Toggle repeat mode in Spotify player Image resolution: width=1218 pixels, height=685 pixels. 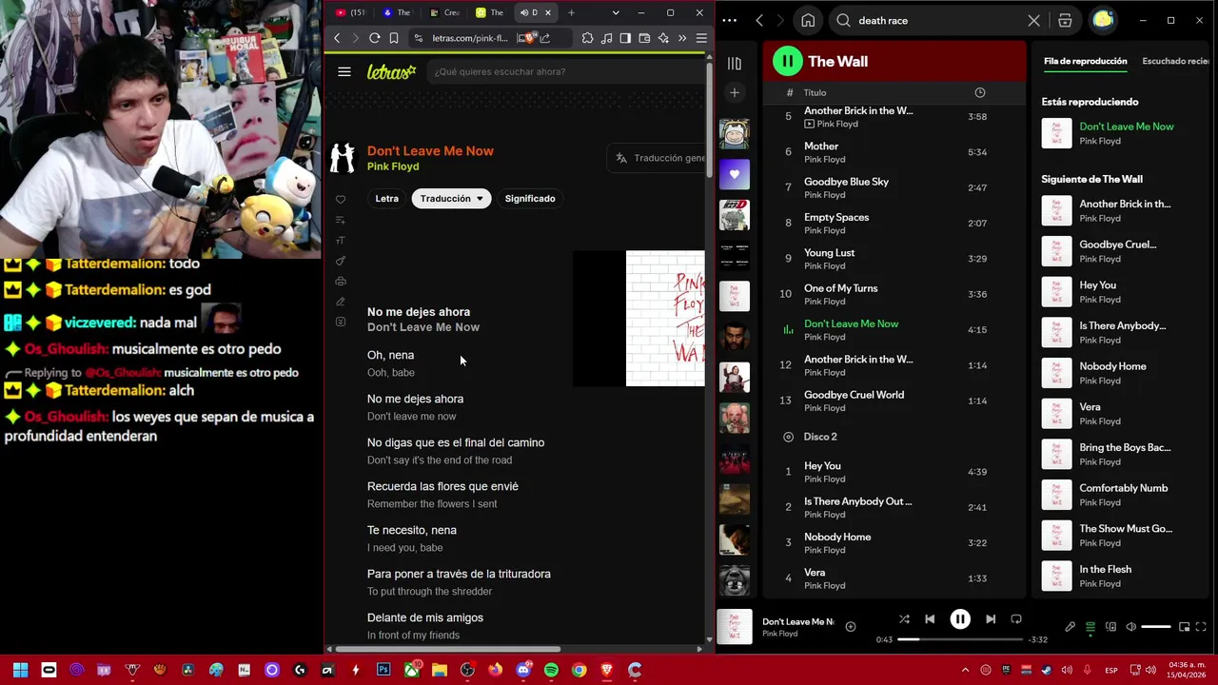(x=1016, y=619)
